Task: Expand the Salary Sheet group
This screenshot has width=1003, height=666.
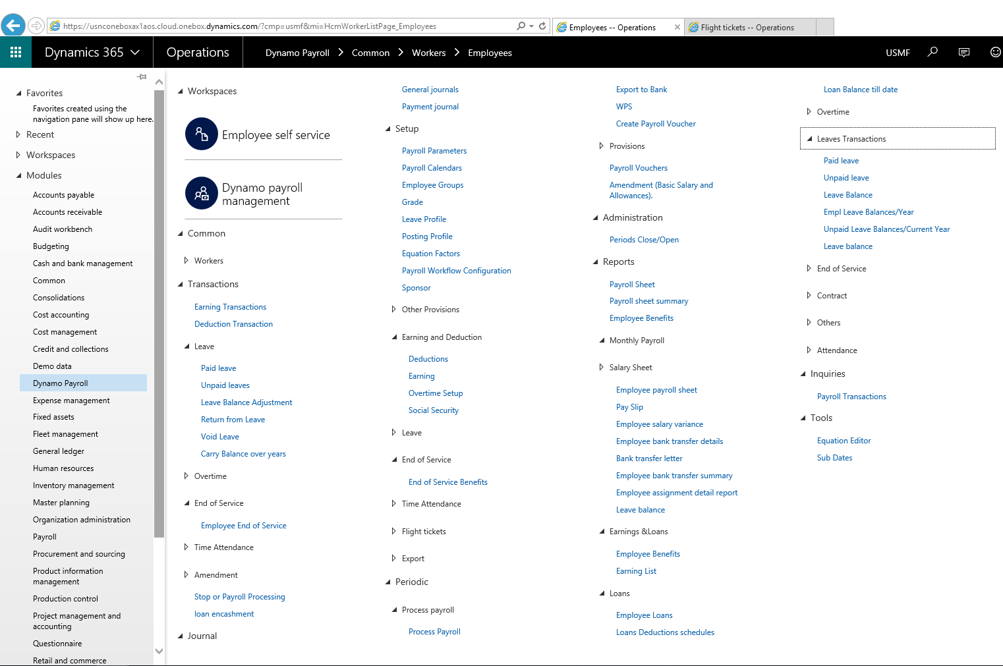Action: click(602, 367)
